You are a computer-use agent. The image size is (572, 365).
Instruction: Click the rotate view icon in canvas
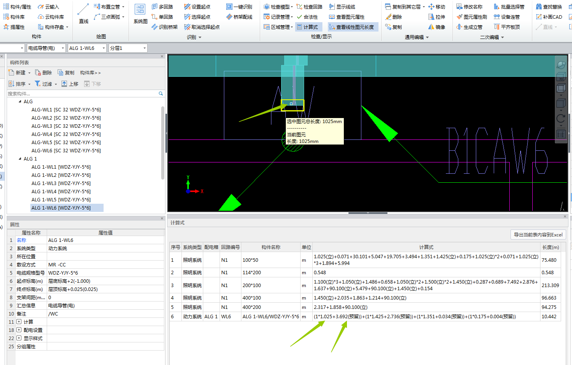561,118
